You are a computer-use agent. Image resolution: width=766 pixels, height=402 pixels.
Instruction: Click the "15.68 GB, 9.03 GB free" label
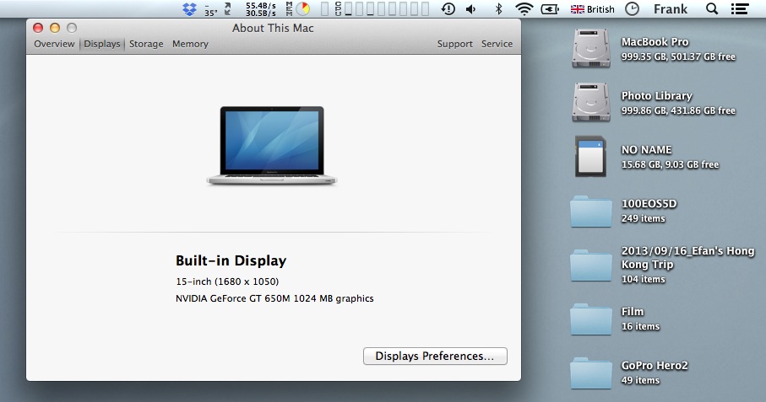coord(670,164)
